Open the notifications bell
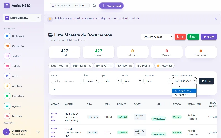 pyautogui.click(x=94, y=6)
